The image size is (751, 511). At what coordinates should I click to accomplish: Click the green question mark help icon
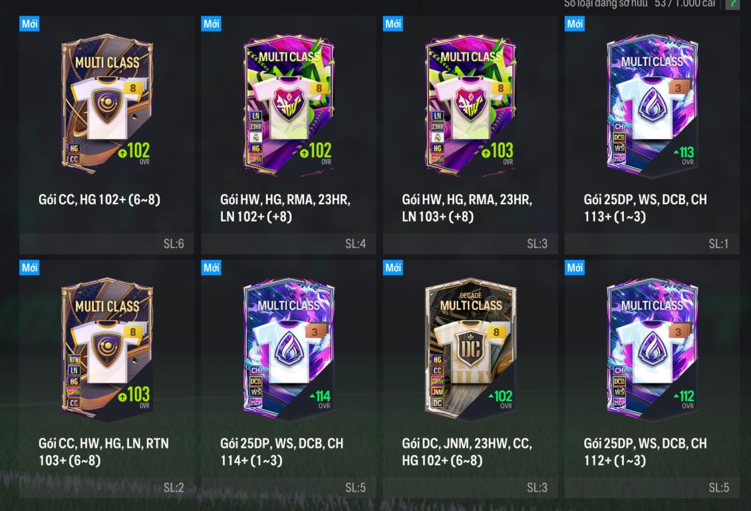point(733,4)
